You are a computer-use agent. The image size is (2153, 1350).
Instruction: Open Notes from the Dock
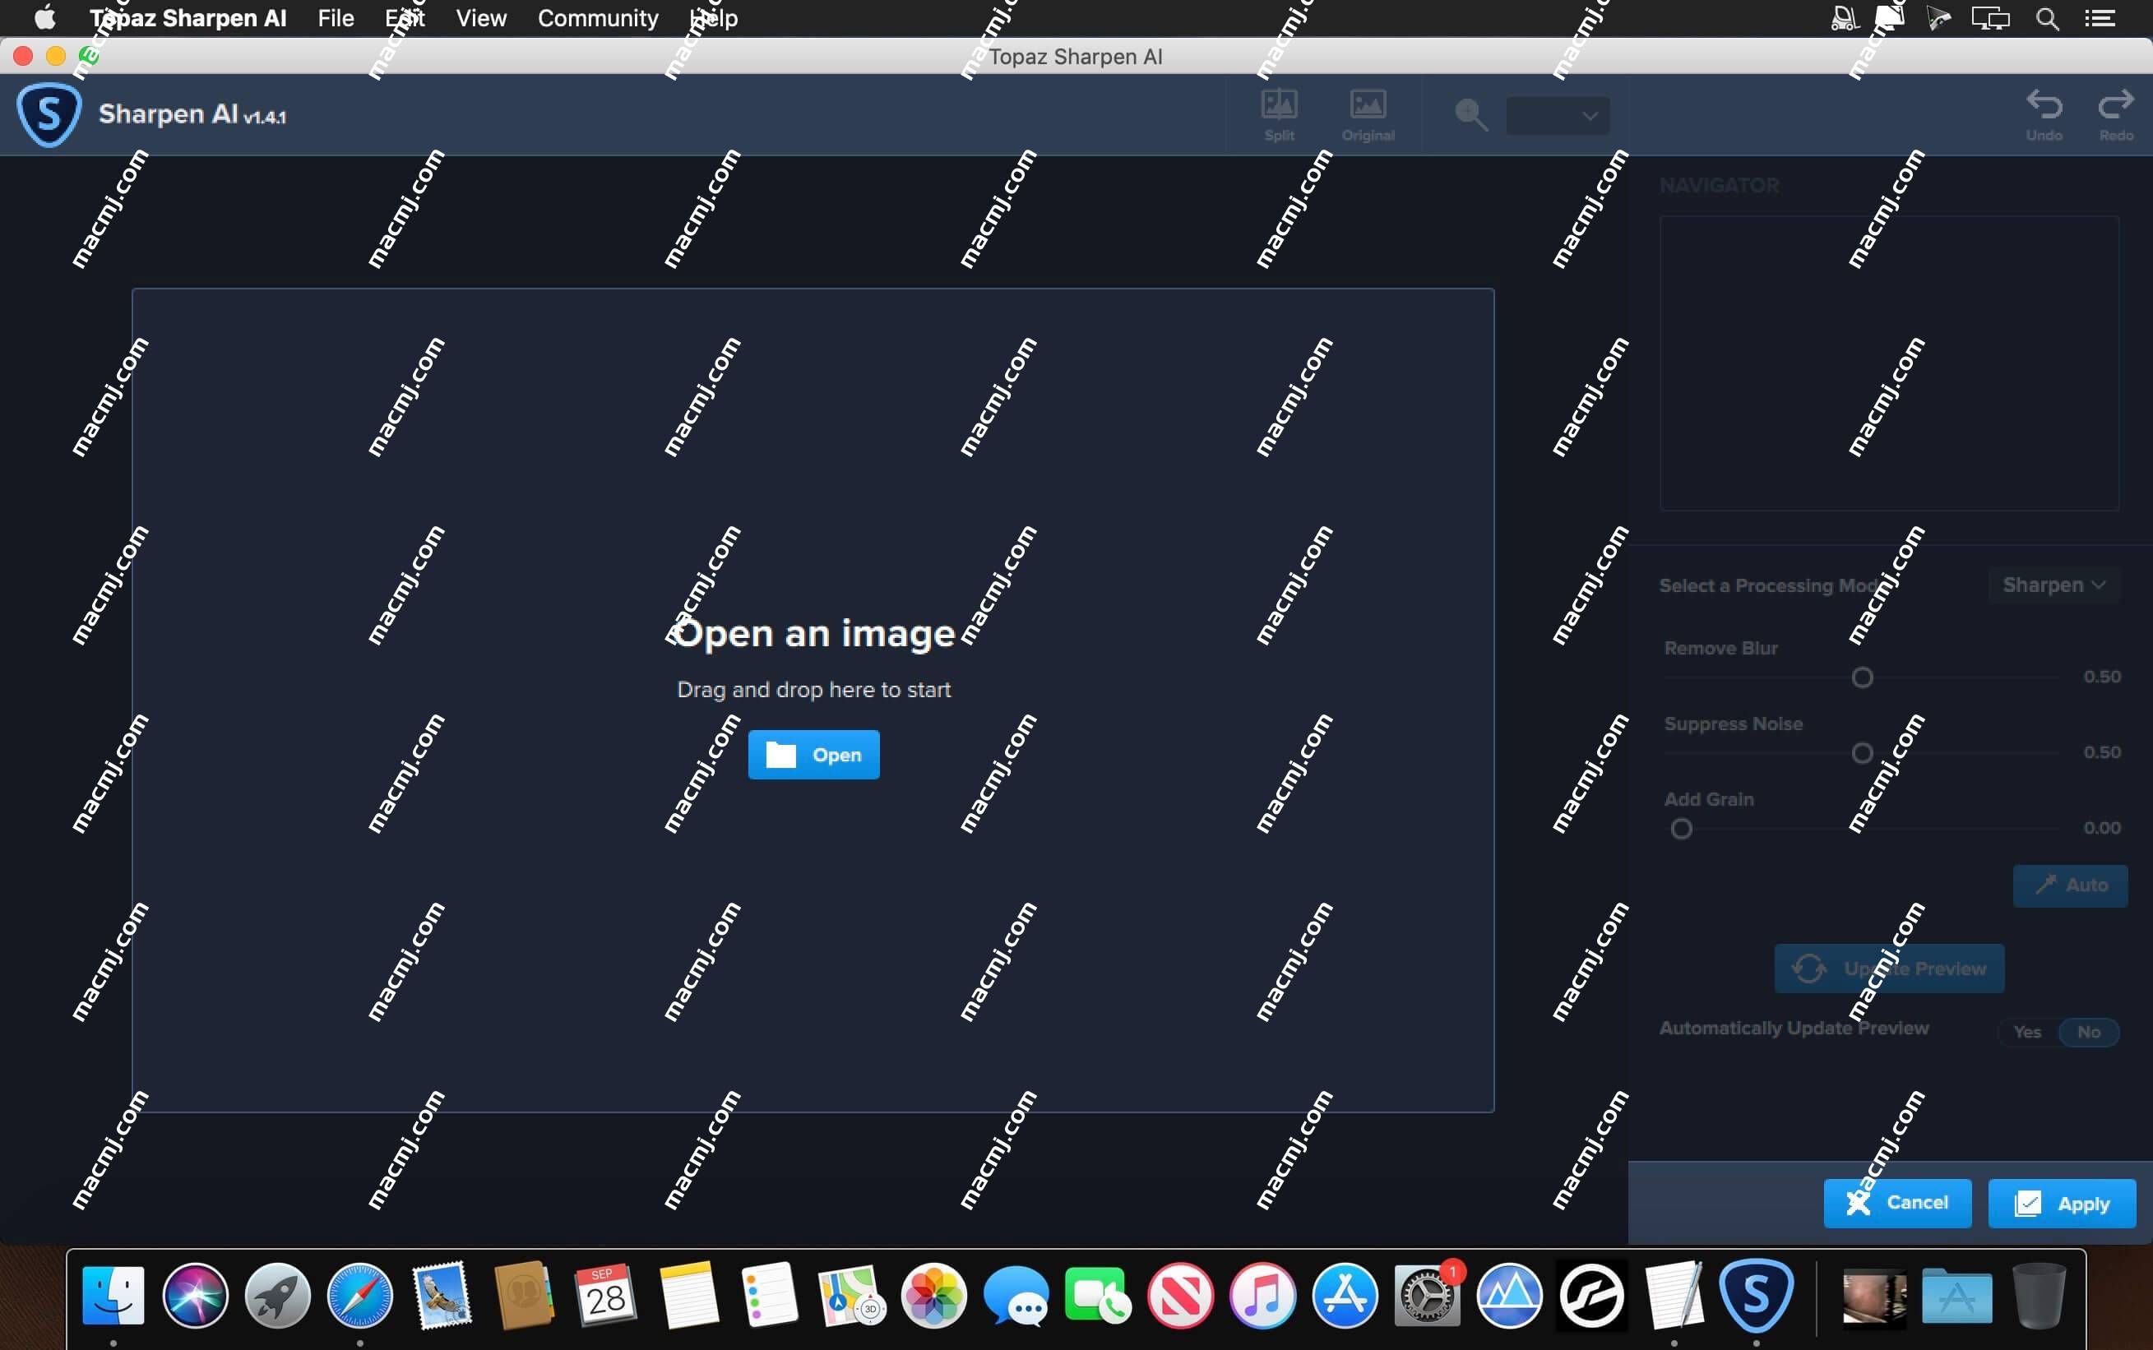(688, 1296)
